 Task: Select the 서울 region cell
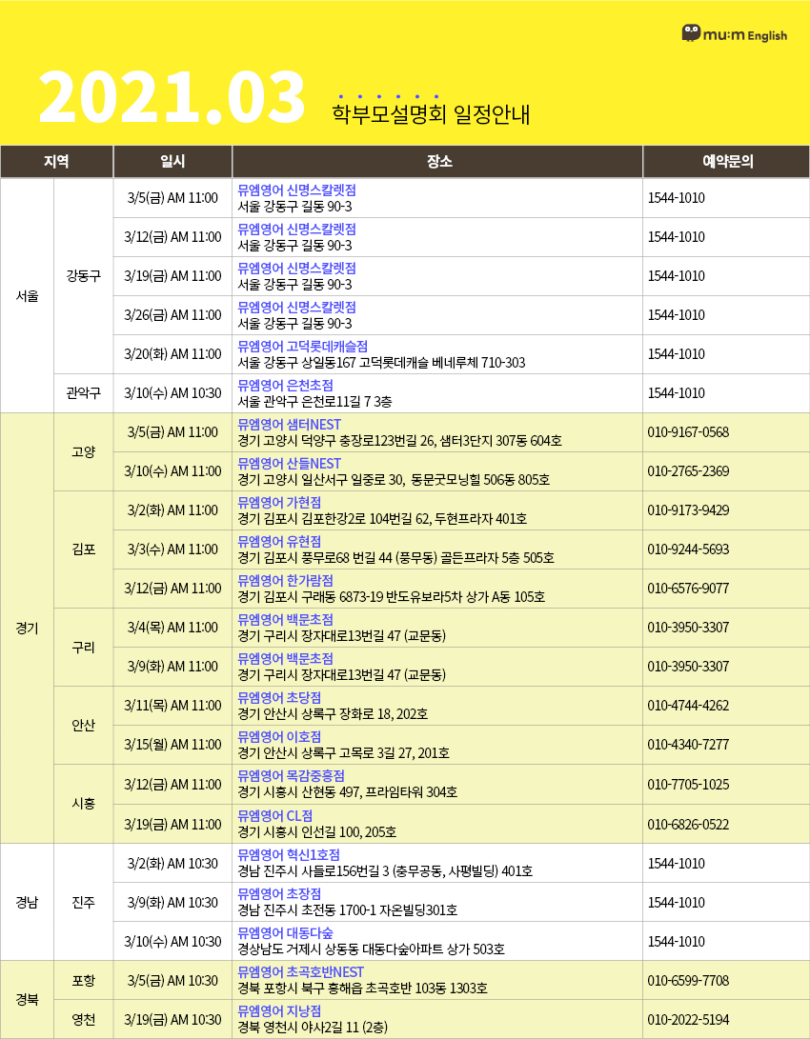point(28,295)
